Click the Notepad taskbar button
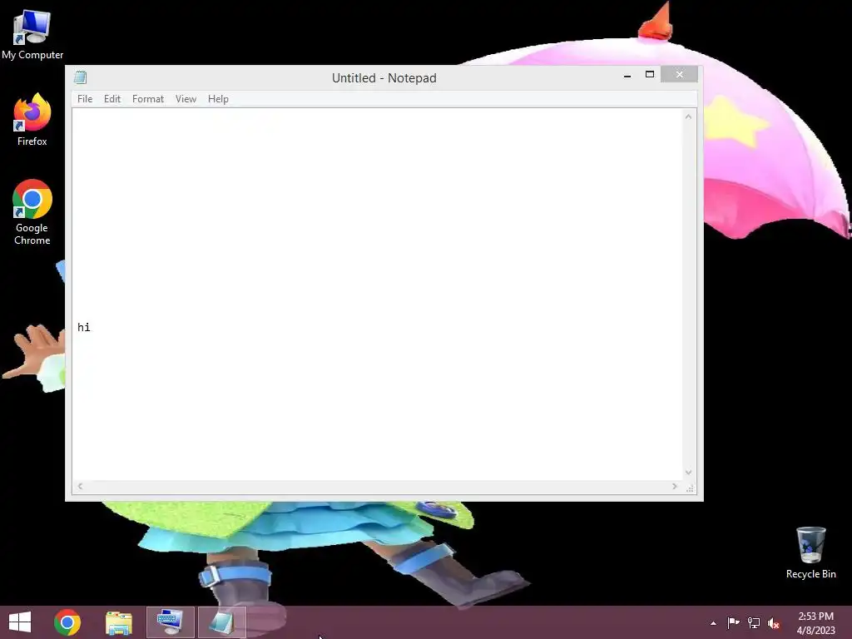Image resolution: width=852 pixels, height=639 pixels. coord(221,622)
